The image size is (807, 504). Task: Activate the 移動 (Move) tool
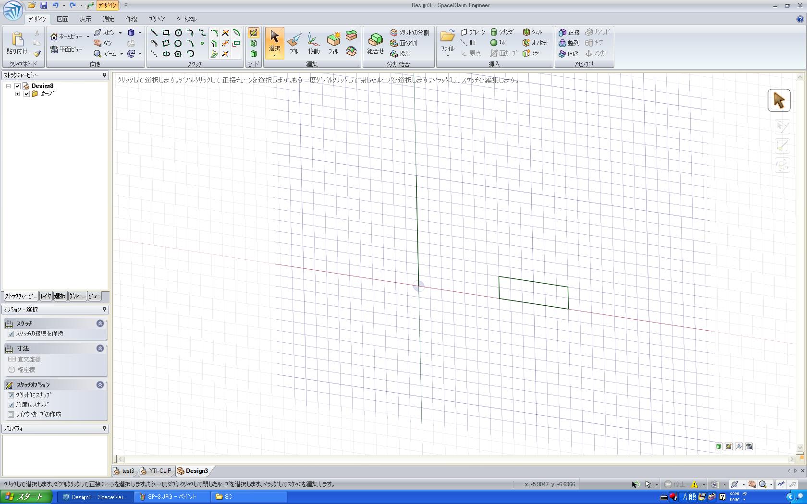[x=314, y=43]
